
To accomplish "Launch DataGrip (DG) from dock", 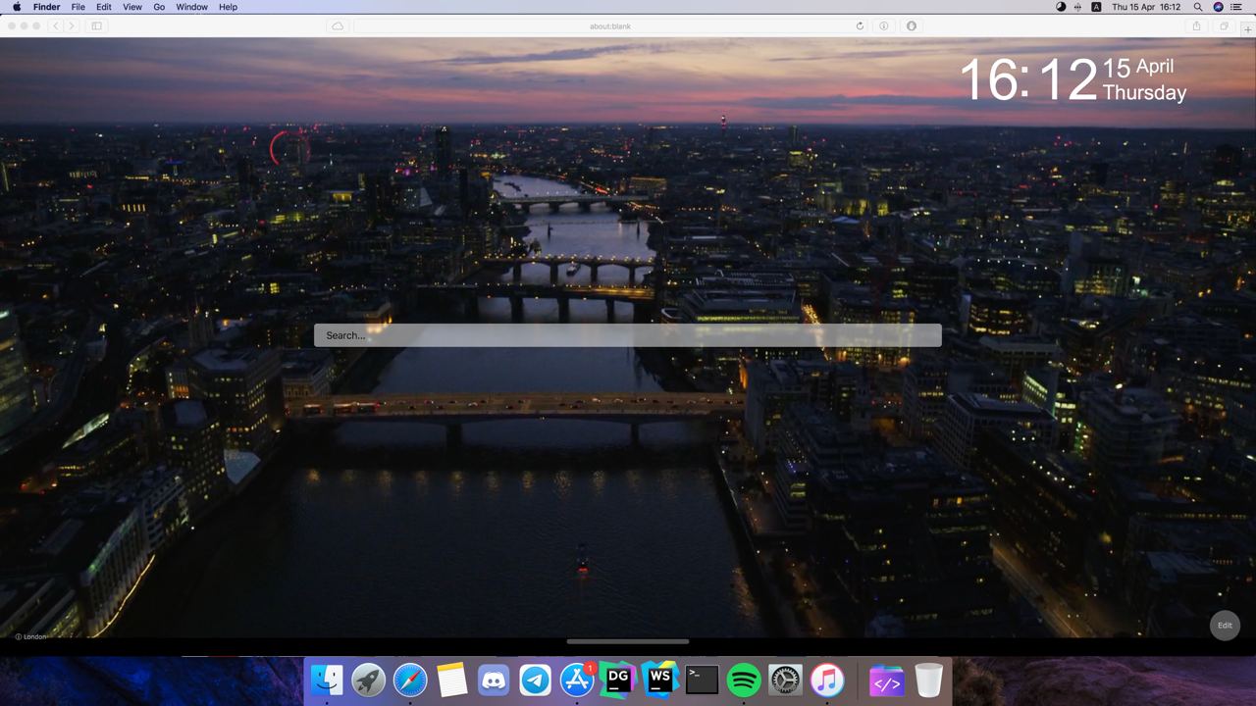I will tap(618, 680).
